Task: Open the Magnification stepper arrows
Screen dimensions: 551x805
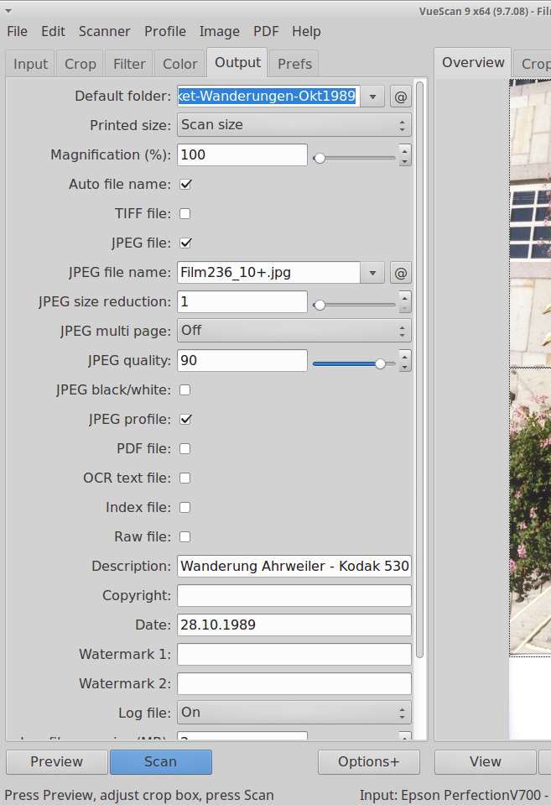Action: (x=405, y=155)
